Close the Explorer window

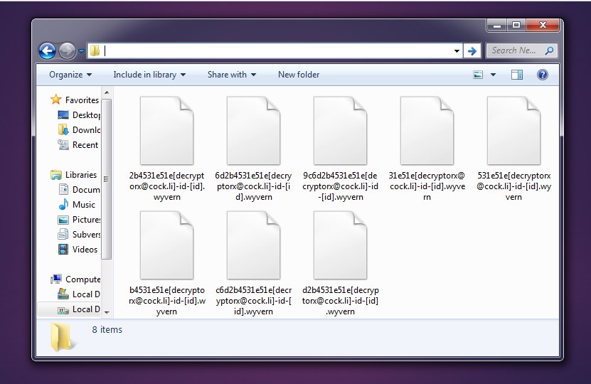coord(543,26)
